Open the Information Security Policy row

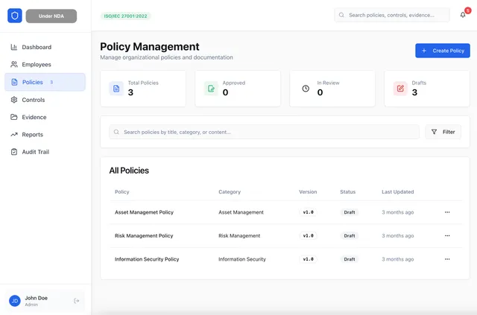285,259
